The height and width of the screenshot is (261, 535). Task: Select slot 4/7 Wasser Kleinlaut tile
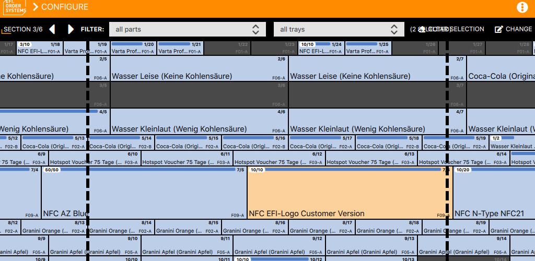click(377, 121)
